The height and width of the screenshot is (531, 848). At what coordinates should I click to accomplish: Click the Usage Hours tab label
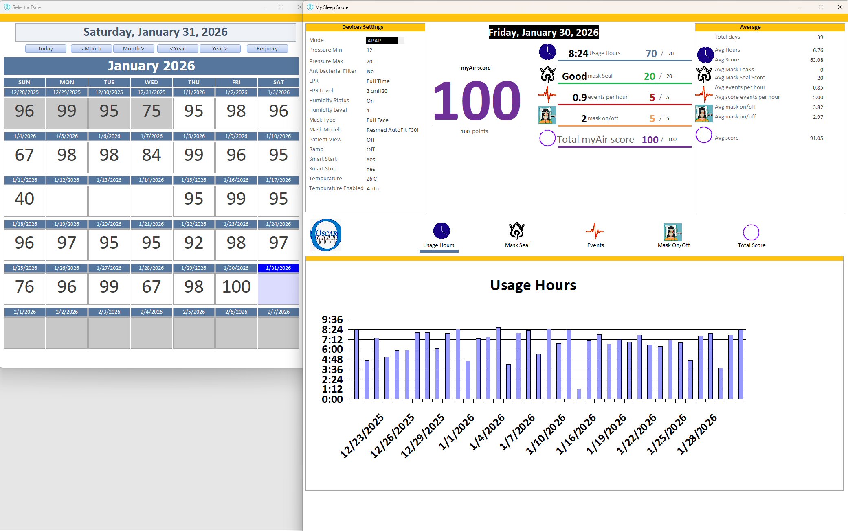click(x=438, y=245)
